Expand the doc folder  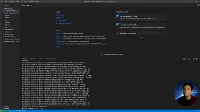(x=6, y=20)
